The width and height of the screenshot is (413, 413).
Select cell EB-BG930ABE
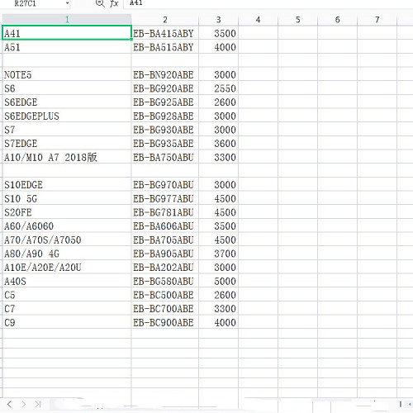click(165, 130)
